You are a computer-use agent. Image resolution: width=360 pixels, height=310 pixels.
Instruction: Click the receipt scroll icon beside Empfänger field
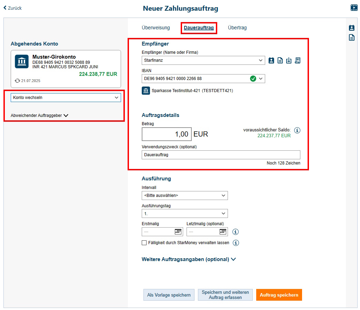click(x=298, y=60)
